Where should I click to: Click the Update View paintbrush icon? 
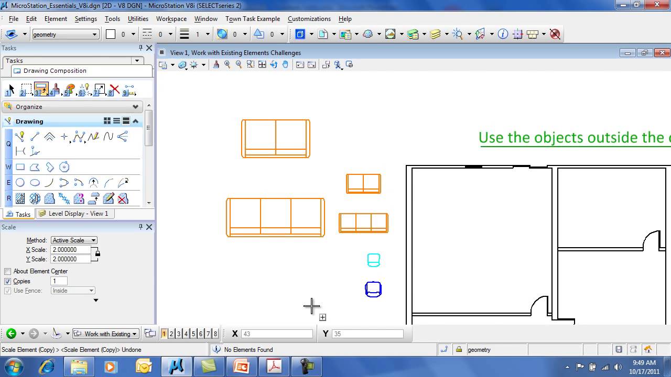[x=215, y=64]
